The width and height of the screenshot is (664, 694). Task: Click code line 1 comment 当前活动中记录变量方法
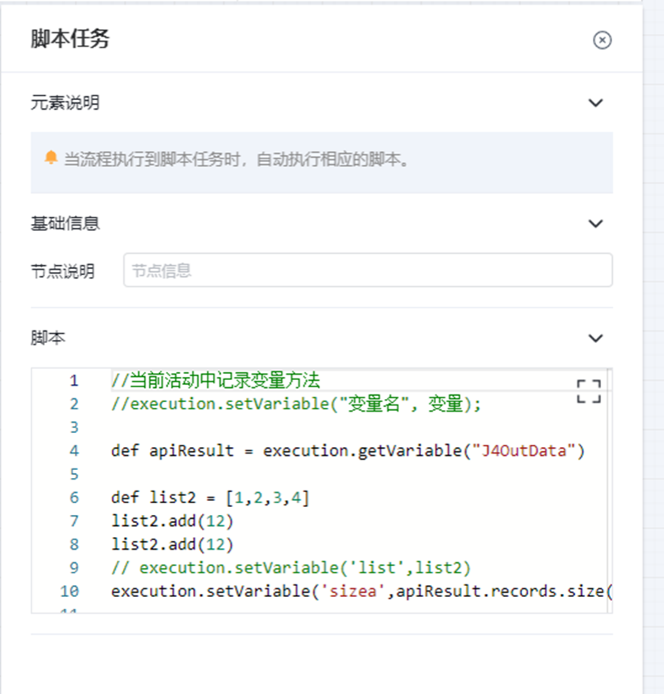(x=215, y=381)
